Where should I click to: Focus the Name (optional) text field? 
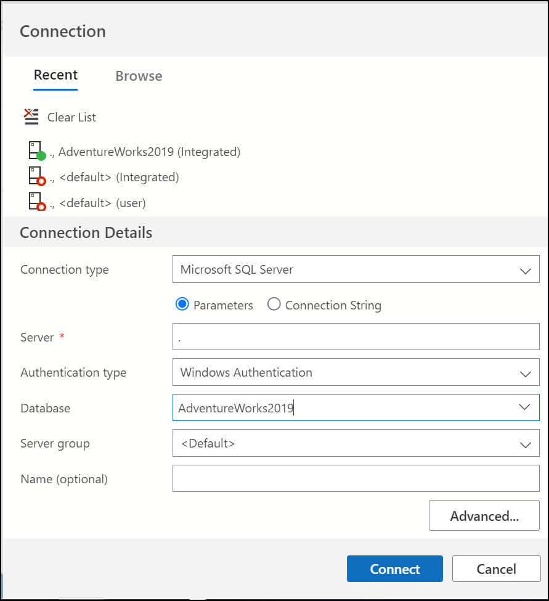pyautogui.click(x=356, y=478)
